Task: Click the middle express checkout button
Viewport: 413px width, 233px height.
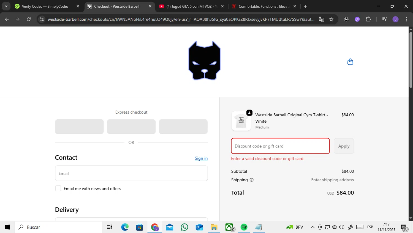Action: coord(131,127)
